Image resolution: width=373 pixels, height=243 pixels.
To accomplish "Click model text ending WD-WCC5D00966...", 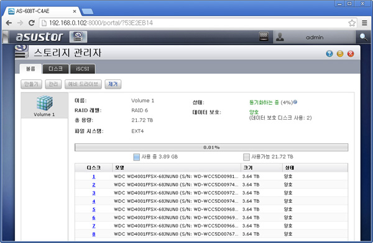I will click(x=176, y=226).
